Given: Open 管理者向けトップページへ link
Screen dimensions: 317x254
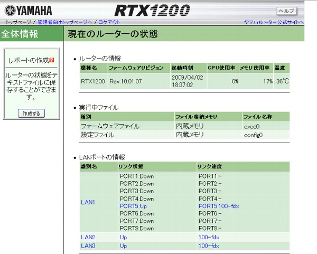Looking at the screenshot, I should pos(65,22).
